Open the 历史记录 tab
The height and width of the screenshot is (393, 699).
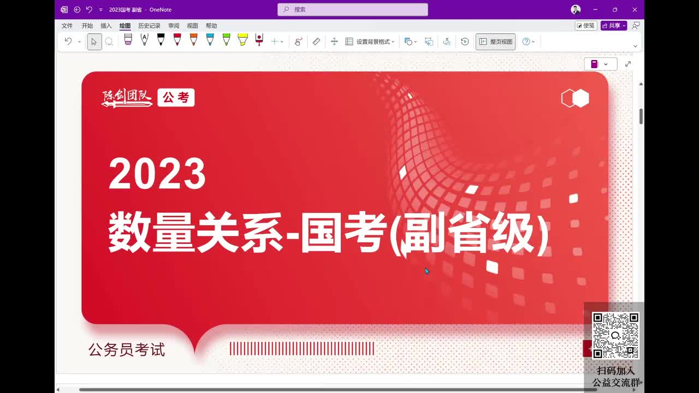[x=149, y=26]
